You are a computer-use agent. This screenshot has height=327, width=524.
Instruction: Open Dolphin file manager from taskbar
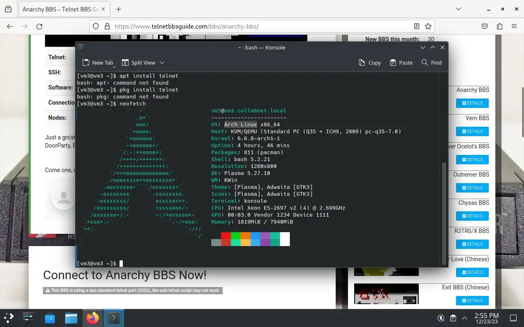[71, 318]
